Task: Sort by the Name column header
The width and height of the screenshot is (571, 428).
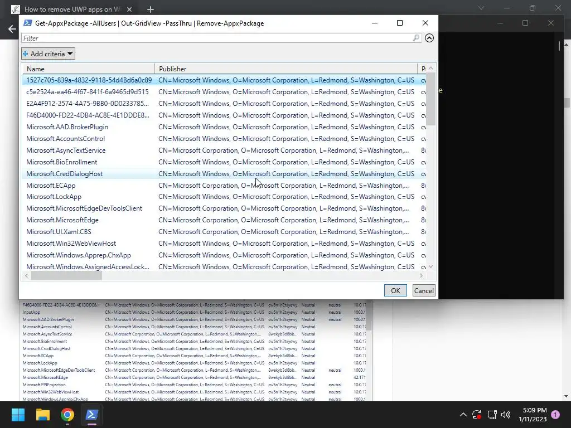Action: pos(88,69)
